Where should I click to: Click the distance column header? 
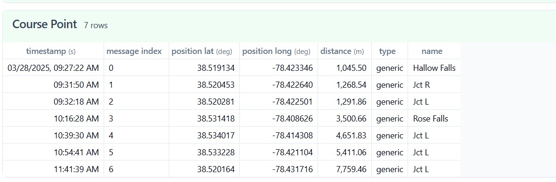342,51
